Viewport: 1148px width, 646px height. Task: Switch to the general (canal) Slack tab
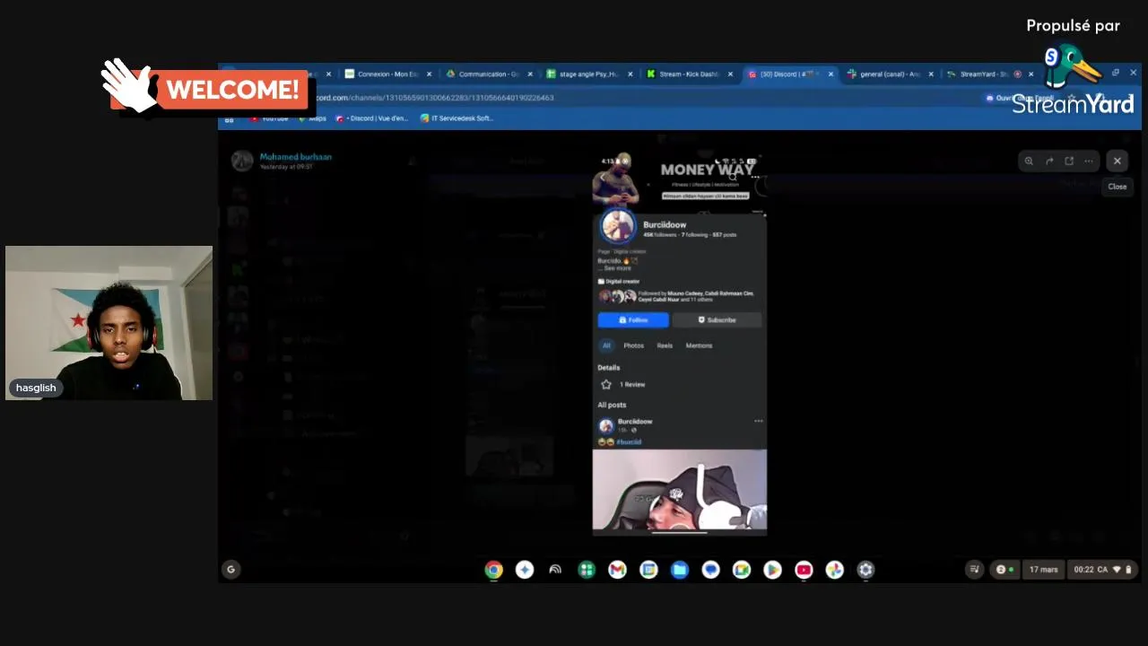(x=890, y=74)
